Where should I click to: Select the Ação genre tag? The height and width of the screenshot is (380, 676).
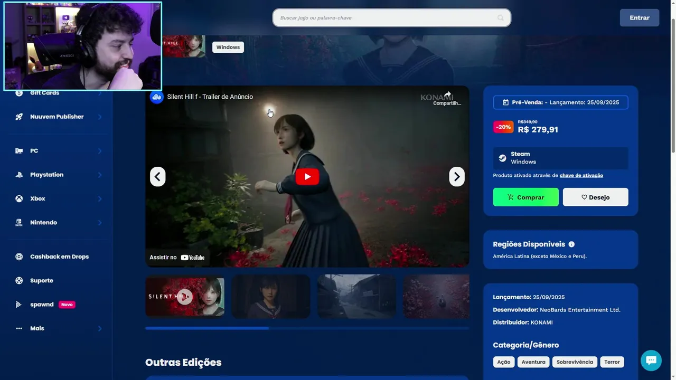504,362
